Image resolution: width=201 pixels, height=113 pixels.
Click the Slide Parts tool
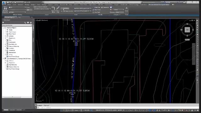click(96, 10)
